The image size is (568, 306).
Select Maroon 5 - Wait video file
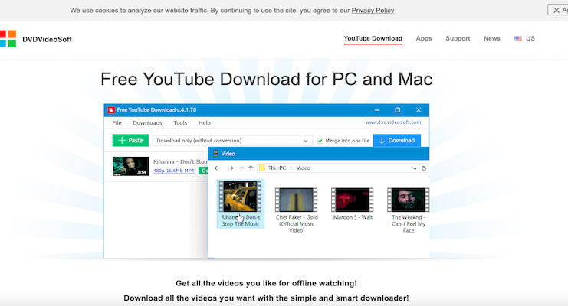pos(353,203)
